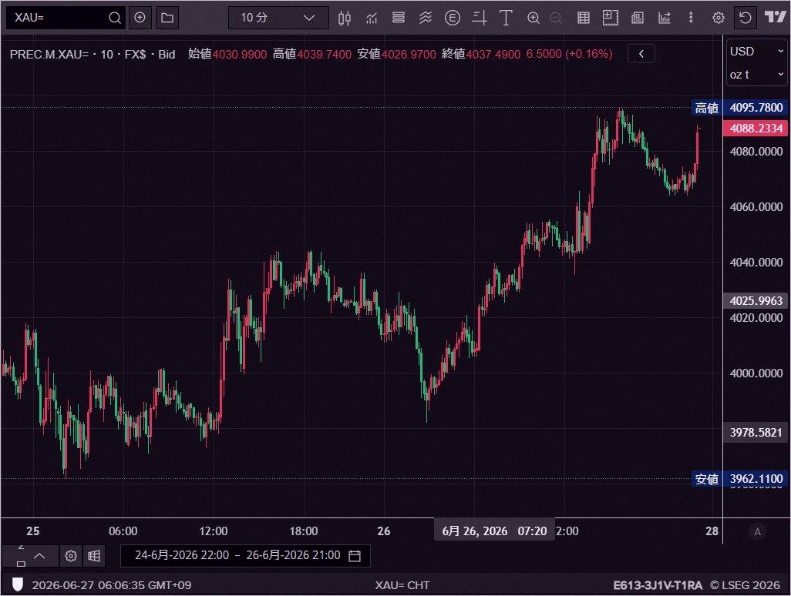This screenshot has width=791, height=596.
Task: Click the 12:00 time axis label
Action: pos(214,531)
